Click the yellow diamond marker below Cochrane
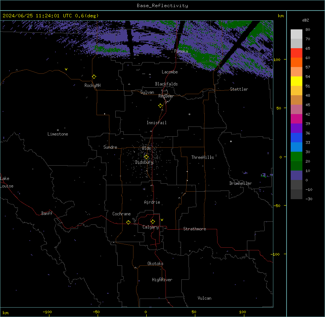 [x=128, y=222]
